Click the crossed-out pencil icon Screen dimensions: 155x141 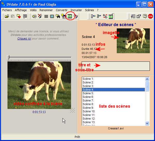40,16
